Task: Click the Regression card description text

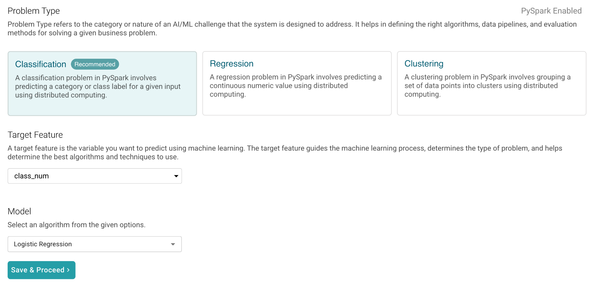Action: (295, 86)
